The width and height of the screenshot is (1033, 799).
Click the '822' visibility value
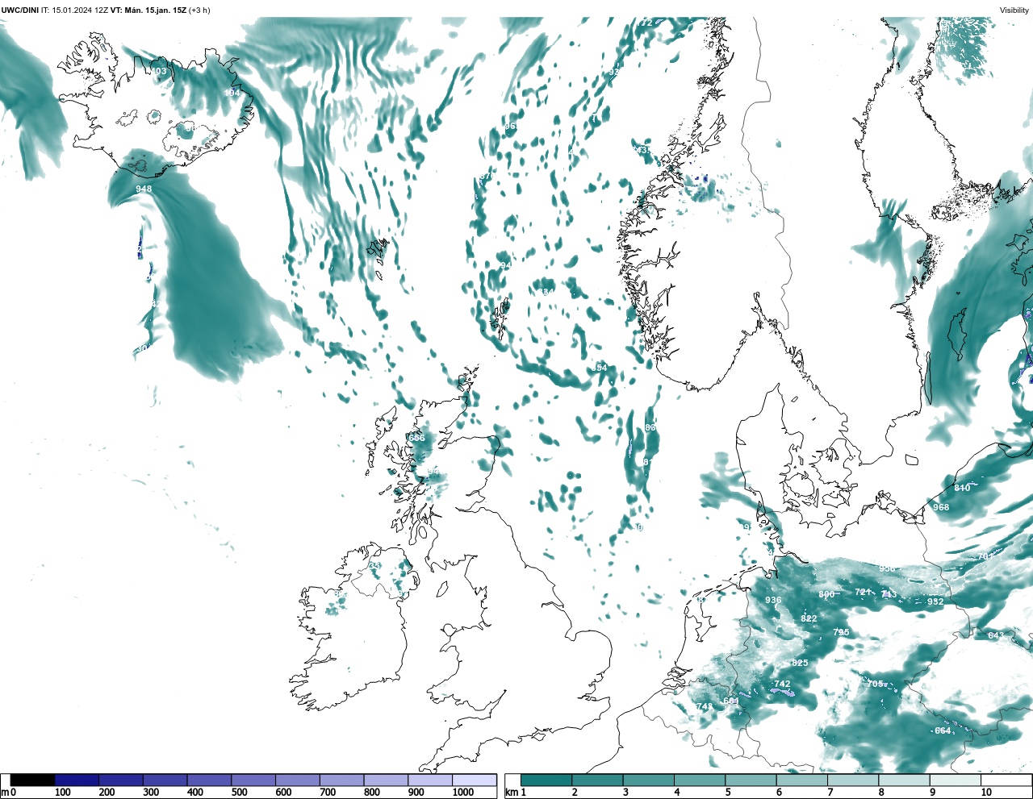point(809,618)
